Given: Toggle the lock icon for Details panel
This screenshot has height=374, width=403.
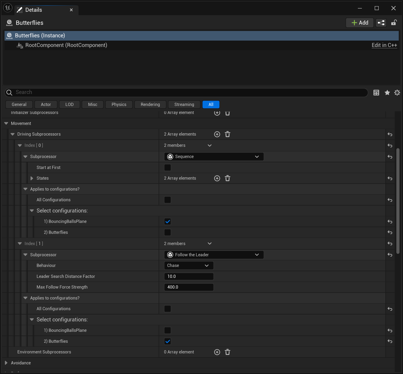Looking at the screenshot, I should pos(394,23).
